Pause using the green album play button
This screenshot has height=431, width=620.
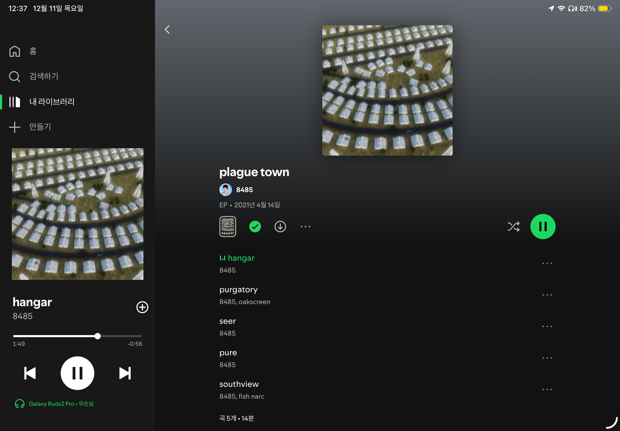[543, 227]
